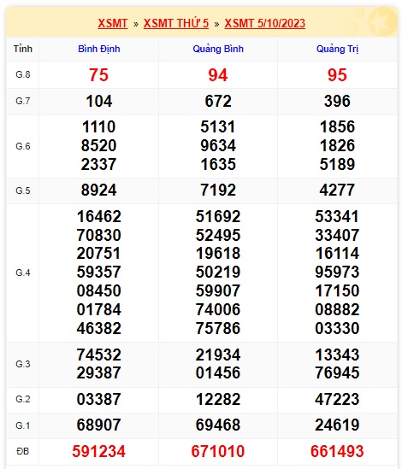Click the G.7 number 672
408x469 pixels.
pyautogui.click(x=218, y=101)
